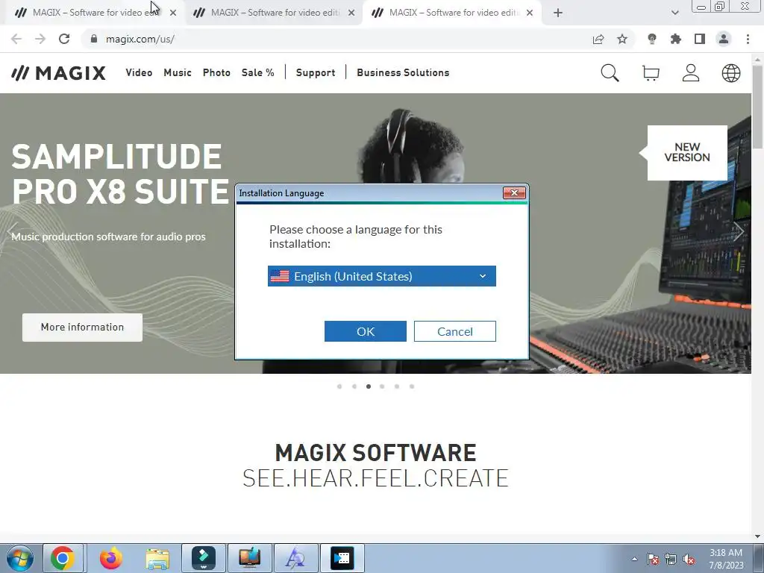This screenshot has width=764, height=573.
Task: Close the Installation Language dialog with X
Action: [514, 193]
